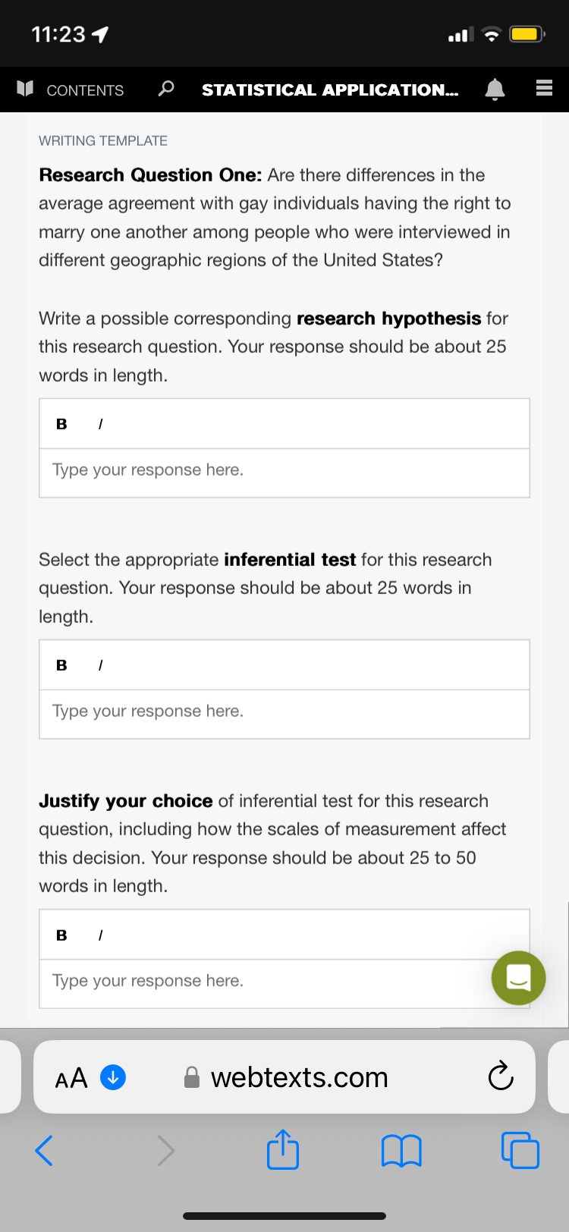Open the Contents book icon

click(25, 89)
